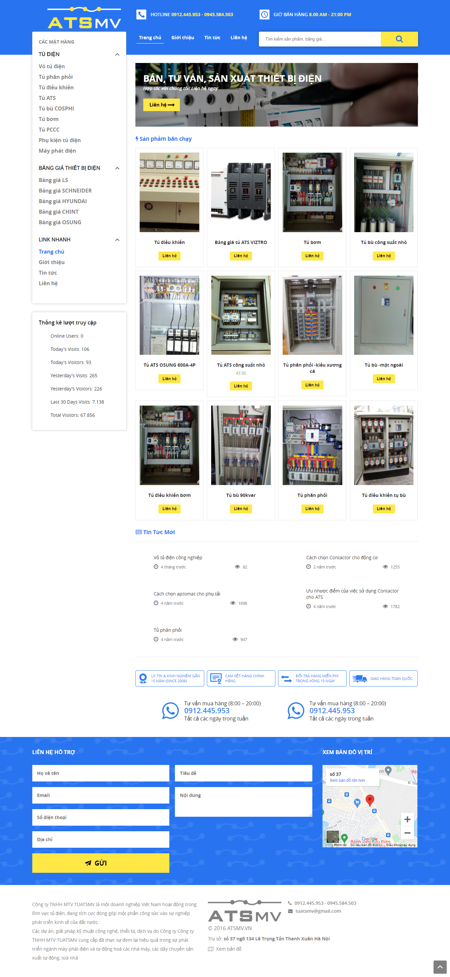Screen dimensions: 450x977
Task: Select Tủ ATS sidebar category
Action: (x=47, y=98)
